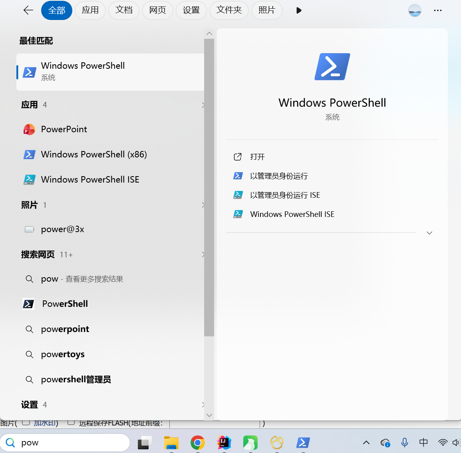Open Task View on the taskbar
The height and width of the screenshot is (453, 461).
point(144,443)
